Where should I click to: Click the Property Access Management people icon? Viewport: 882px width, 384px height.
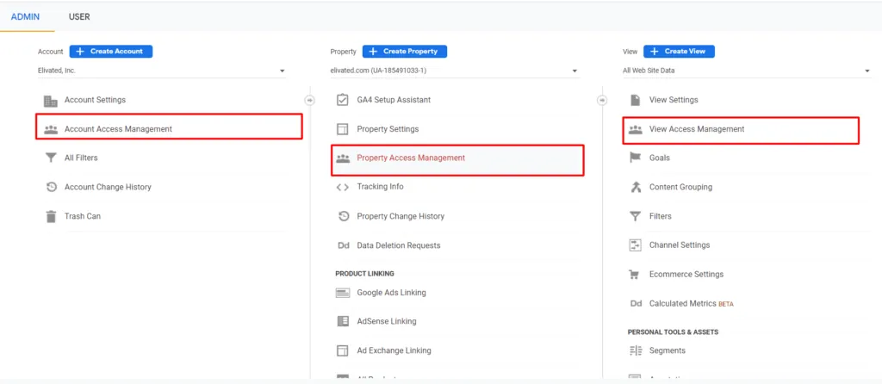pyautogui.click(x=343, y=158)
